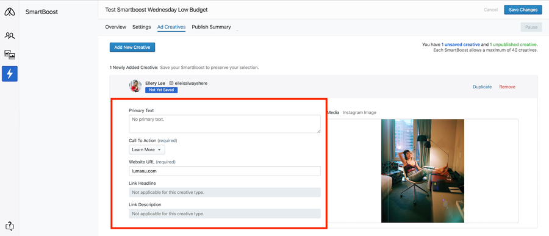Open the help chat icon at bottom of sidebar
Image resolution: width=549 pixels, height=236 pixels.
pos(9,226)
